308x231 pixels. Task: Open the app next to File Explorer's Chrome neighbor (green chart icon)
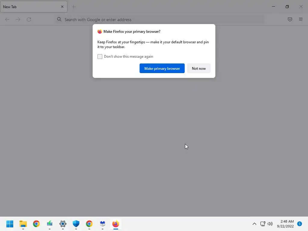point(50,224)
